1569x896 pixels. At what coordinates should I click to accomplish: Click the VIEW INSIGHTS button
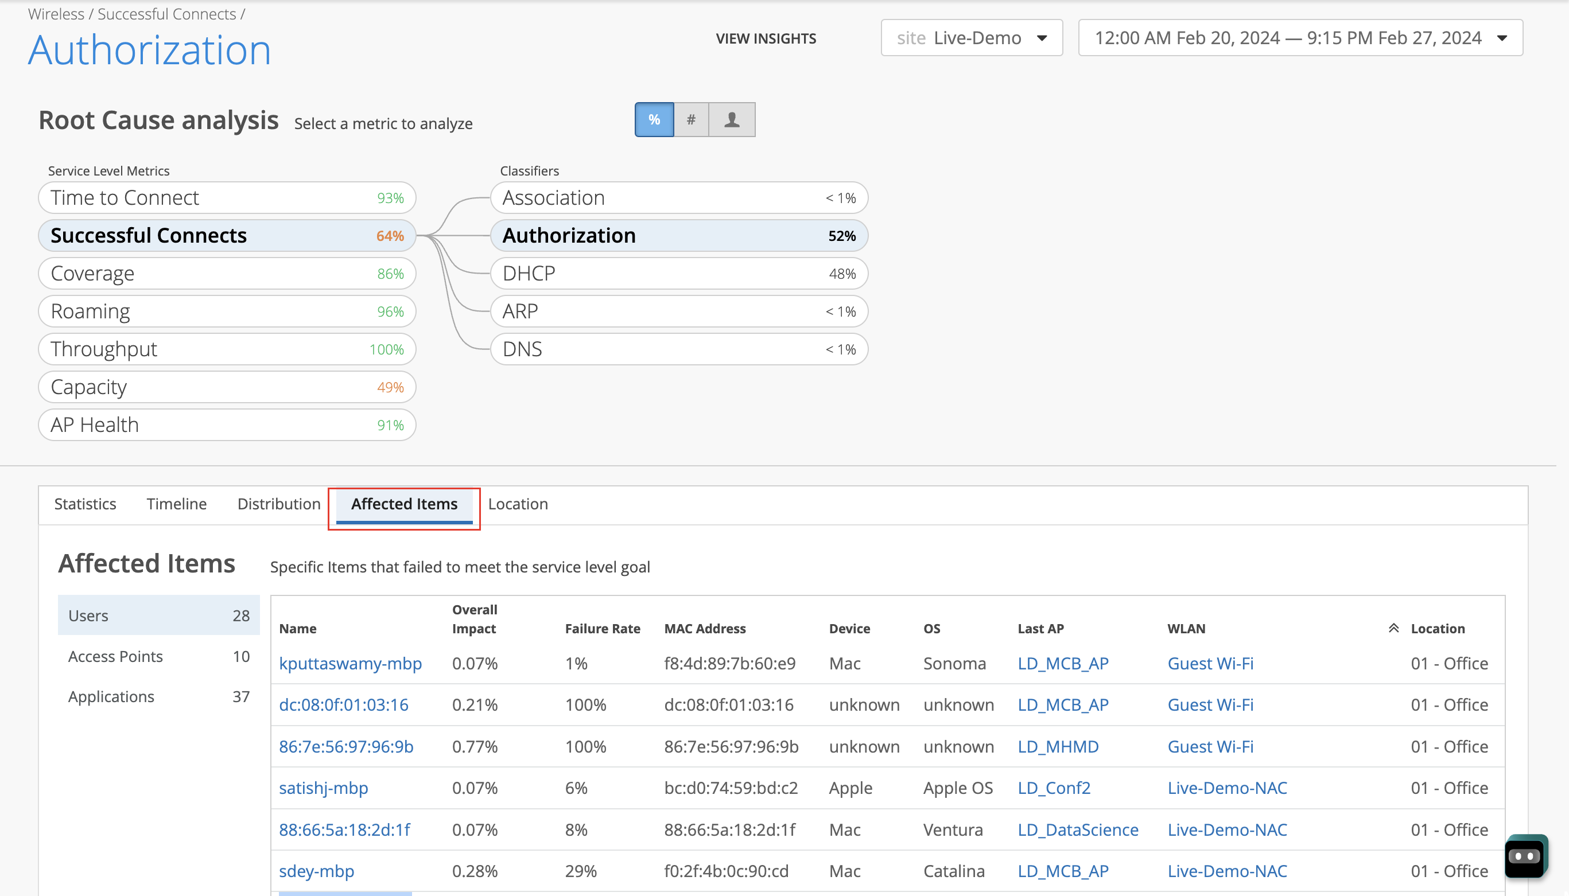tap(766, 39)
